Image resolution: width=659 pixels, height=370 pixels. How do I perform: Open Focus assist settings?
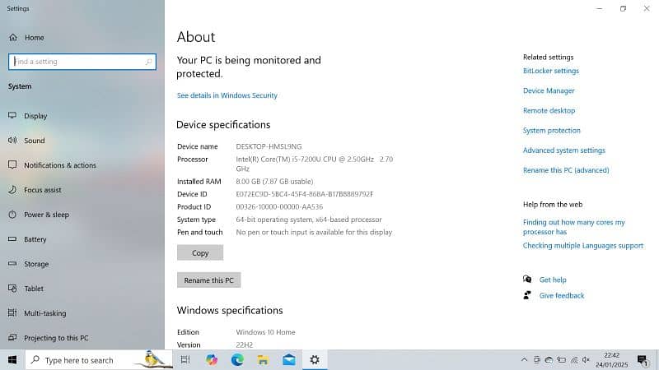(x=42, y=190)
